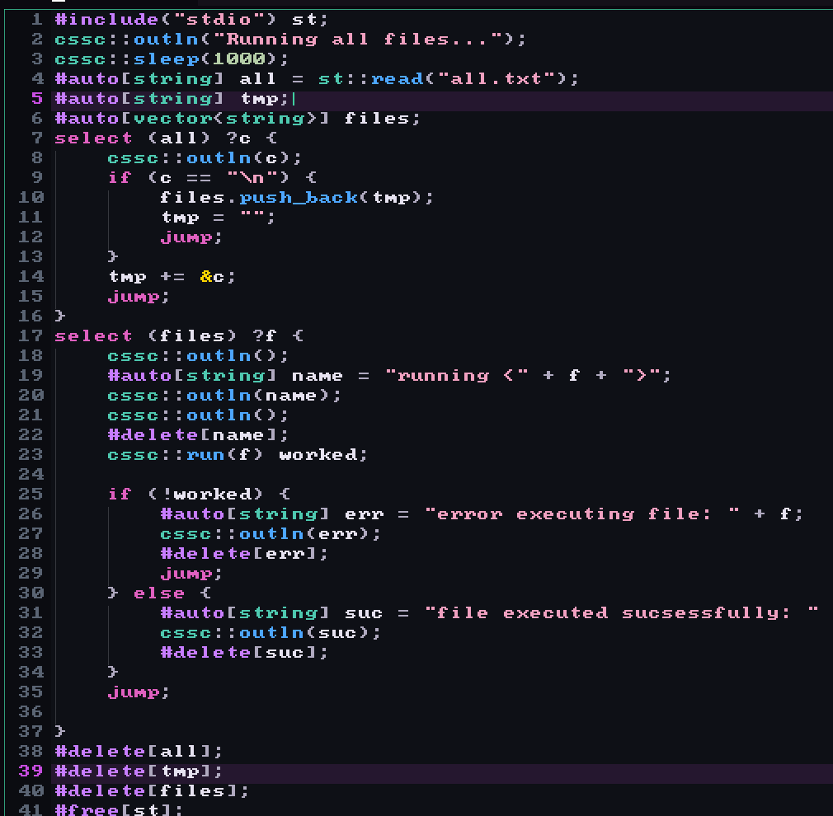
Task: Click the ?f iterator on line 17
Action: point(265,336)
